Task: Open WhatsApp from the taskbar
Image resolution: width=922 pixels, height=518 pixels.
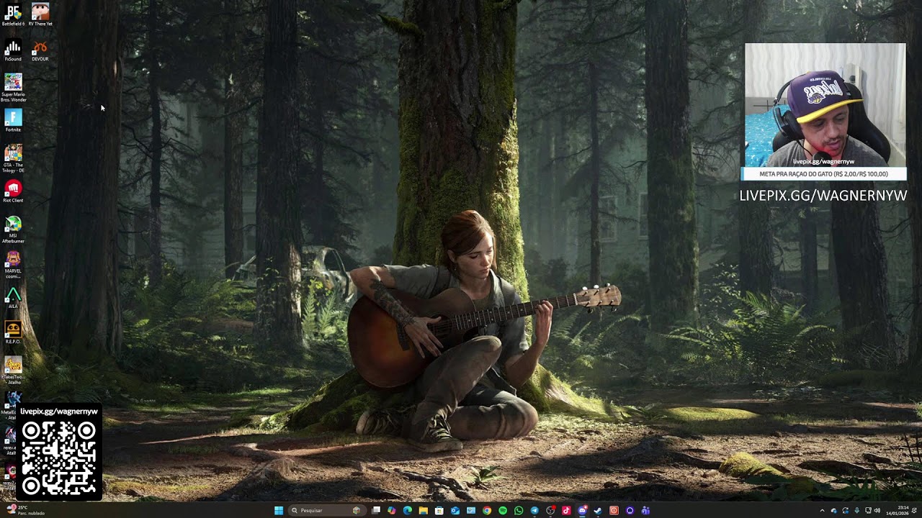Action: 519,511
